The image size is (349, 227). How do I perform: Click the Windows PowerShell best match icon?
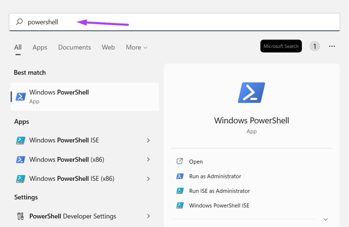pos(21,97)
